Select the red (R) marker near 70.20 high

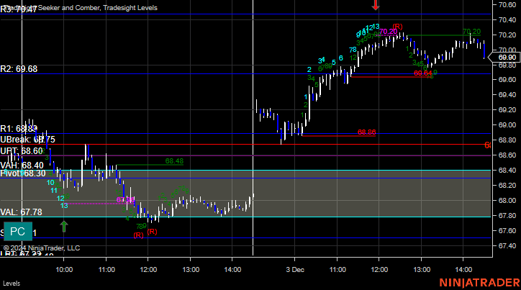[x=397, y=26]
